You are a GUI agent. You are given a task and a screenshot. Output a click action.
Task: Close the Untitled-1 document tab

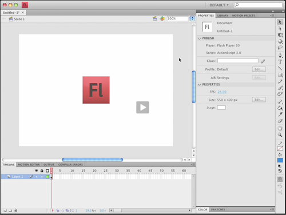point(23,13)
